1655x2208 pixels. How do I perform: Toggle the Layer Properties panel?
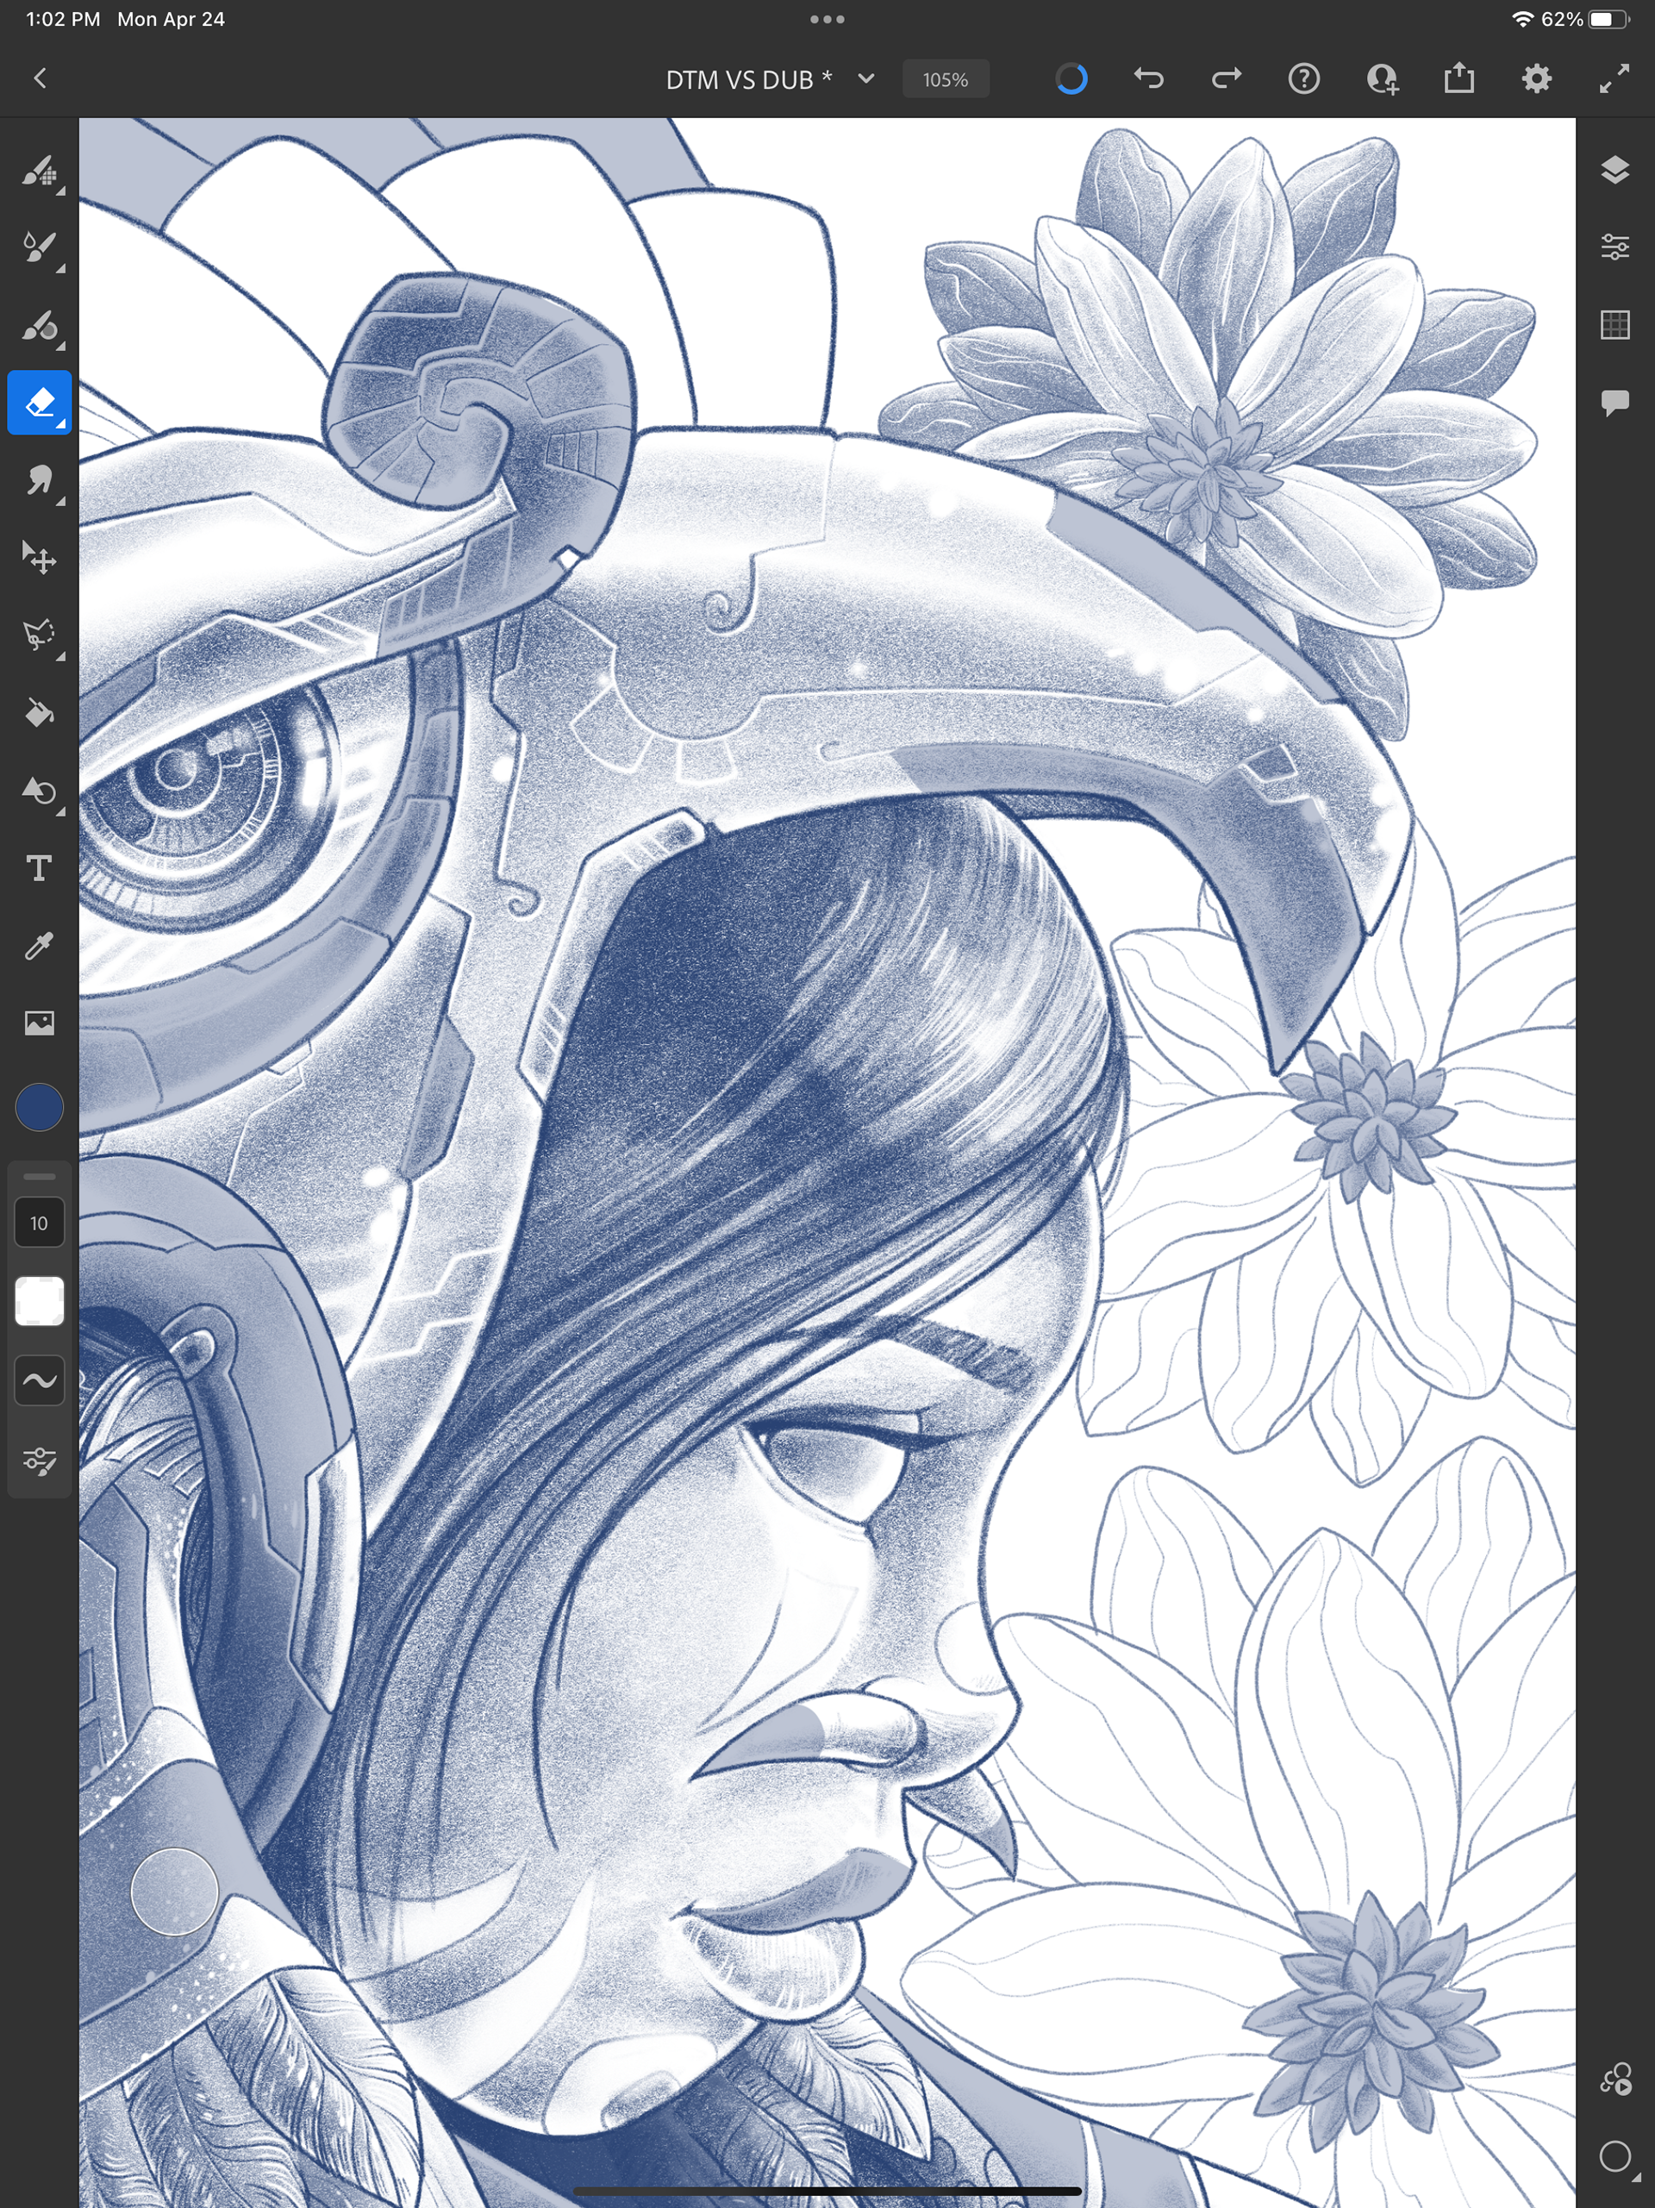tap(1614, 247)
